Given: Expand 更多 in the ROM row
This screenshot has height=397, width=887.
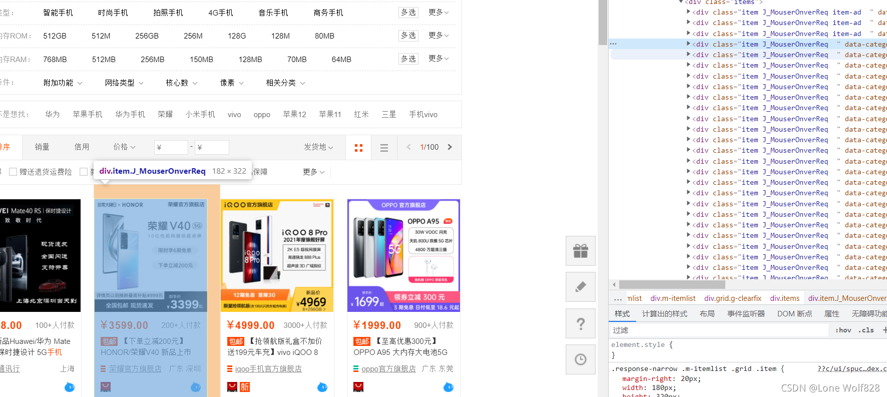Looking at the screenshot, I should click(x=438, y=35).
